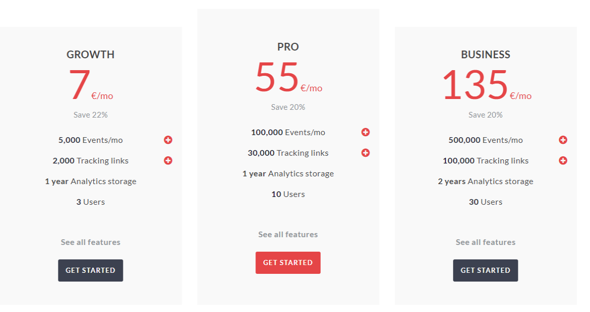The image size is (590, 312).
Task: Start the Business plan with Get Started
Action: point(485,270)
